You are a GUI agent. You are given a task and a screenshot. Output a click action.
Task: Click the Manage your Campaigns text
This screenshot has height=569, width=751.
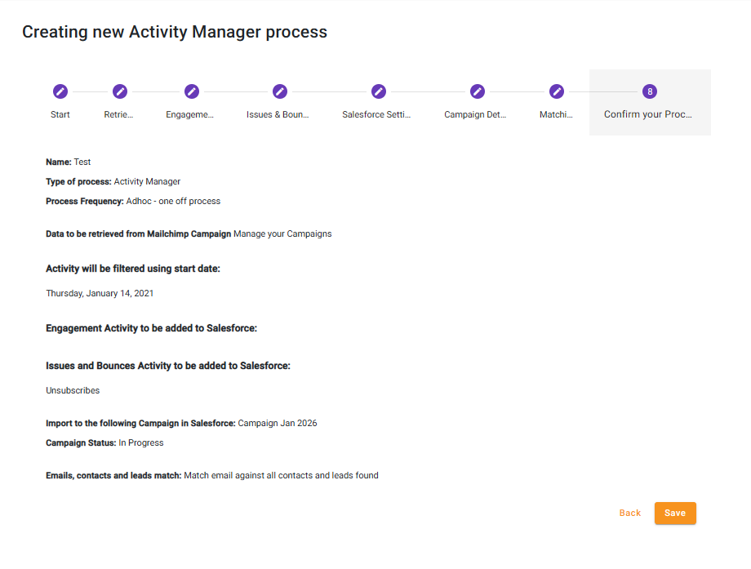coord(282,234)
